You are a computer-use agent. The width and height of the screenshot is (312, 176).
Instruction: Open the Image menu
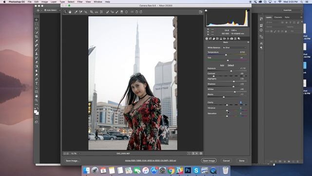coord(44,2)
